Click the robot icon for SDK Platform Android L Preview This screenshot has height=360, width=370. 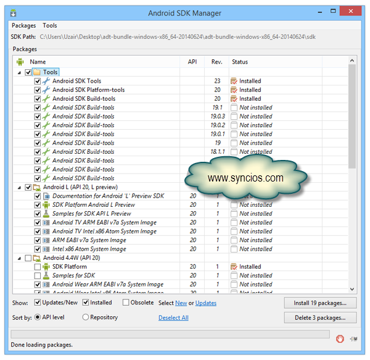click(46, 205)
